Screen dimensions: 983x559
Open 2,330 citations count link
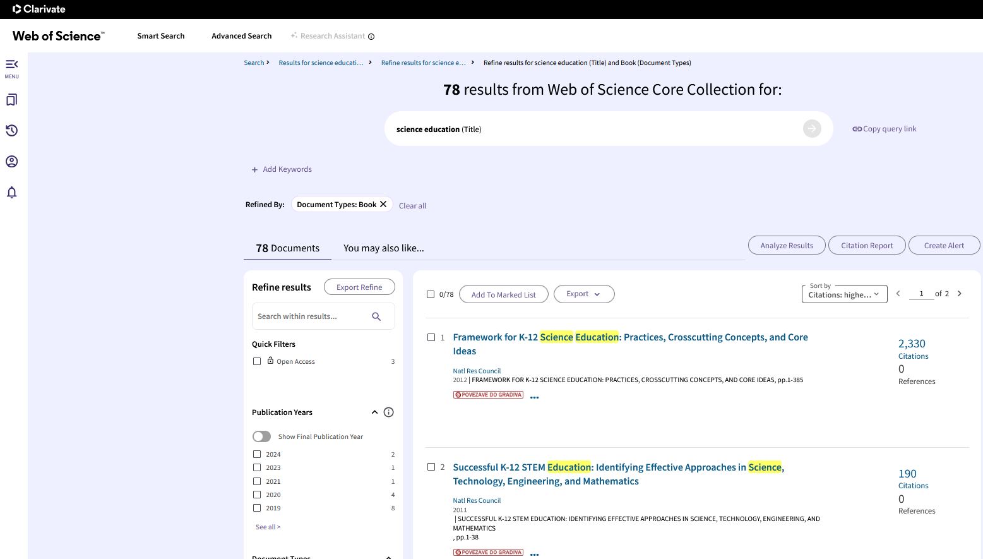pyautogui.click(x=912, y=344)
